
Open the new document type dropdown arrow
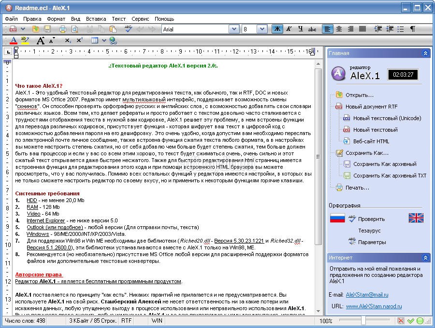click(x=23, y=29)
